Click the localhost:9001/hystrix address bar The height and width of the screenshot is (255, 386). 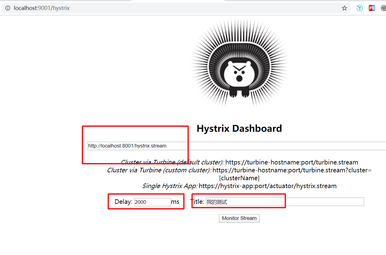(x=176, y=8)
